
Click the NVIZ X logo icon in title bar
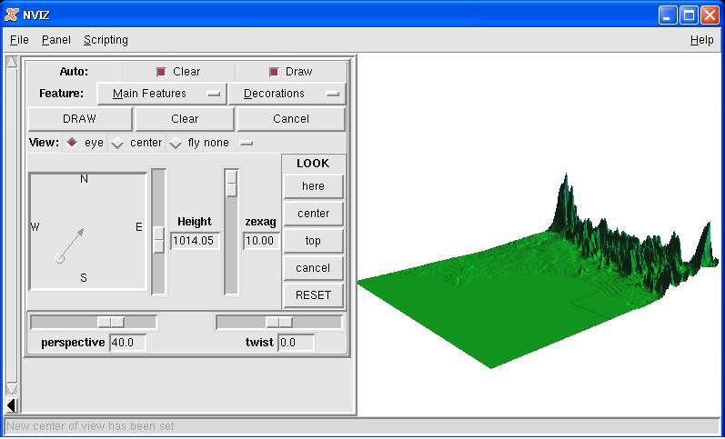11,15
